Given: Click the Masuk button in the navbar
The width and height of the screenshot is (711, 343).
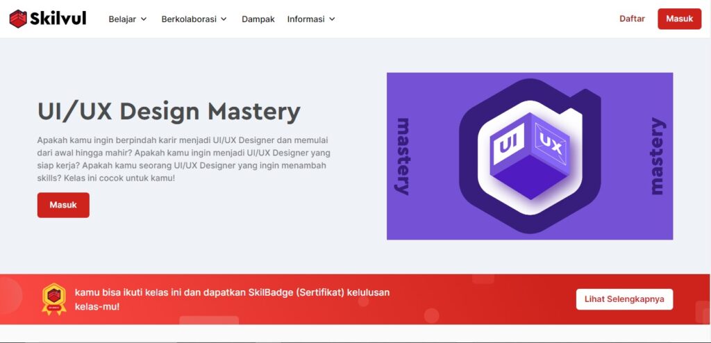Looking at the screenshot, I should click(679, 19).
